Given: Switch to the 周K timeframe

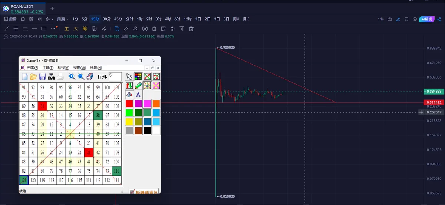Looking at the screenshot, I should 236,19.
